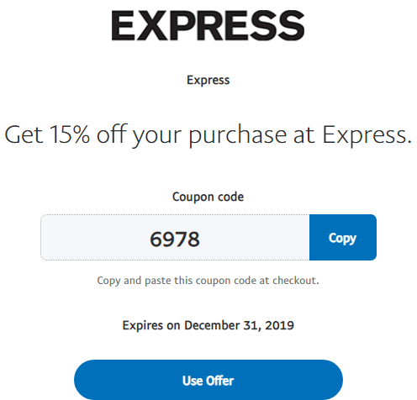
Task: Click the '15%' discount figure in headline
Action: (x=70, y=134)
